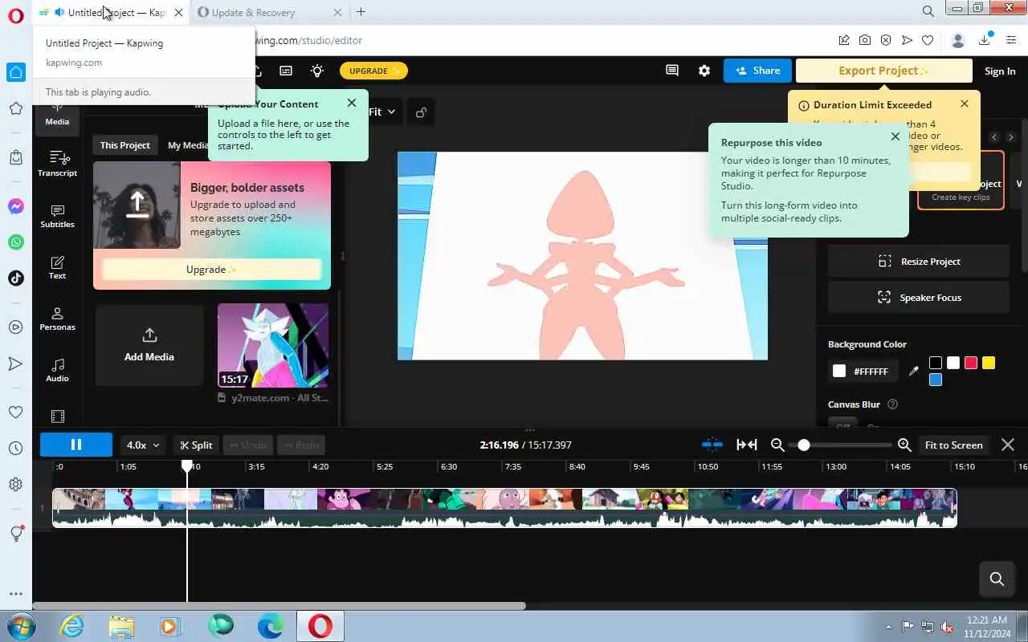
Task: Open the Text tool in sidebar
Action: tap(57, 266)
